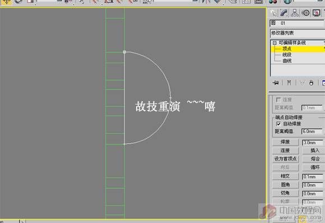The width and height of the screenshot is (325, 223).
Task: Click the 焊接 weld button
Action: tap(285, 142)
